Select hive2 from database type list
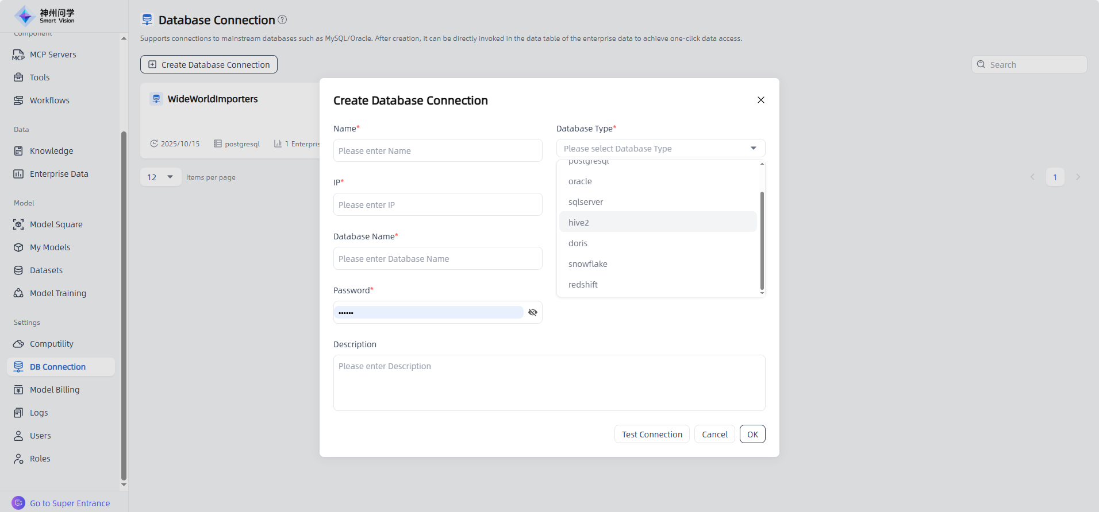 (x=579, y=223)
